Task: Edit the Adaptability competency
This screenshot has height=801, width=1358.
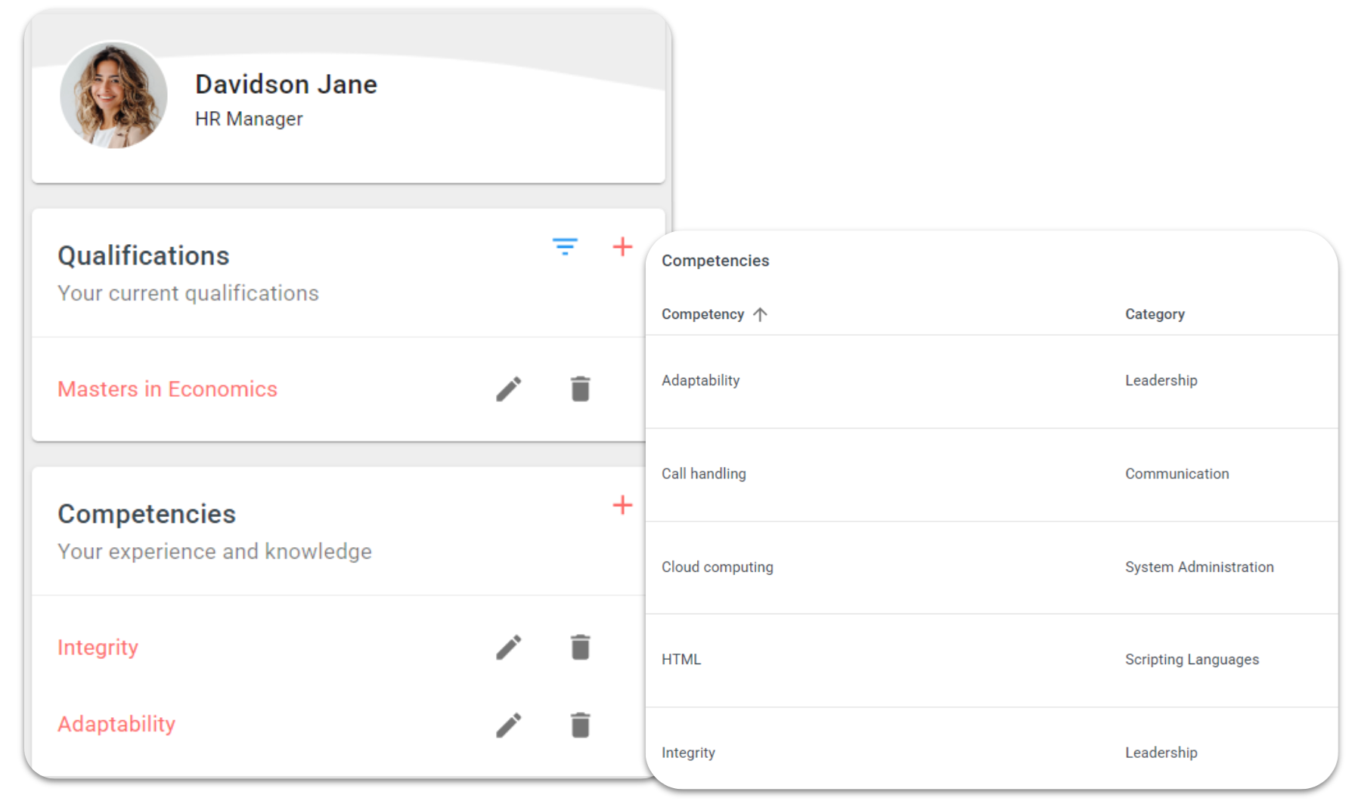Action: click(x=508, y=725)
